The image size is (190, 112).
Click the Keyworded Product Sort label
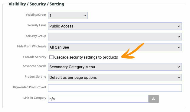pyautogui.click(x=30, y=87)
